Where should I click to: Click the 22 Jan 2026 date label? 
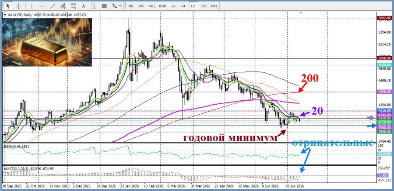[130, 186]
